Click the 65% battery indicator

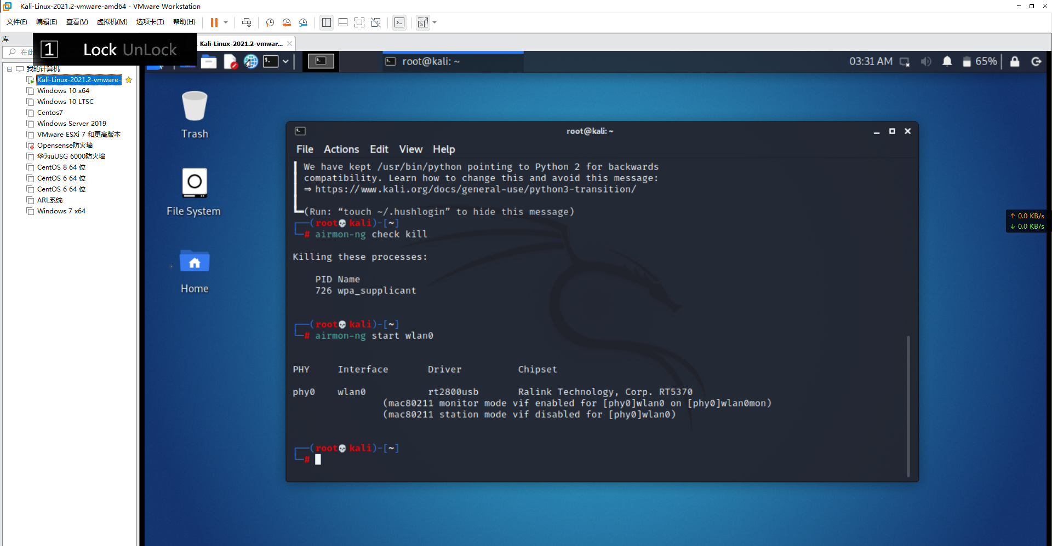[980, 61]
